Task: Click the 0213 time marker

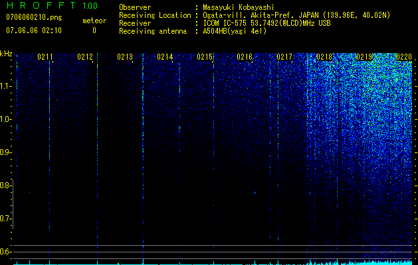Action: tap(125, 57)
